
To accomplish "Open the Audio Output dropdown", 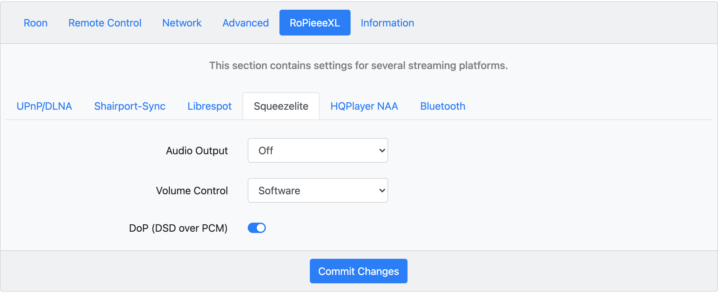I will tap(318, 150).
